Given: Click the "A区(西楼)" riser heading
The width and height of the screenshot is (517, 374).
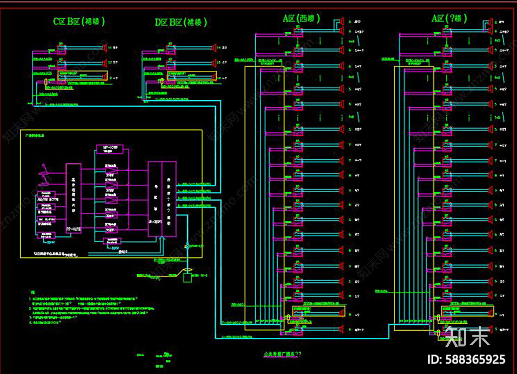Looking at the screenshot, I should click(x=301, y=18).
